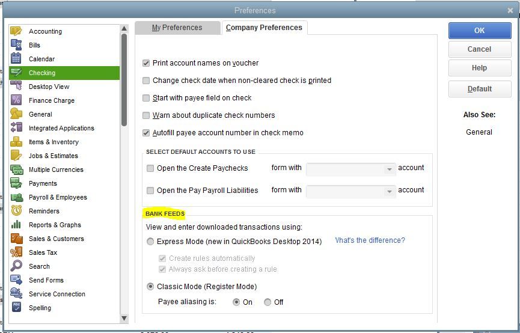
Task: Click the Payments category icon
Action: [16, 183]
